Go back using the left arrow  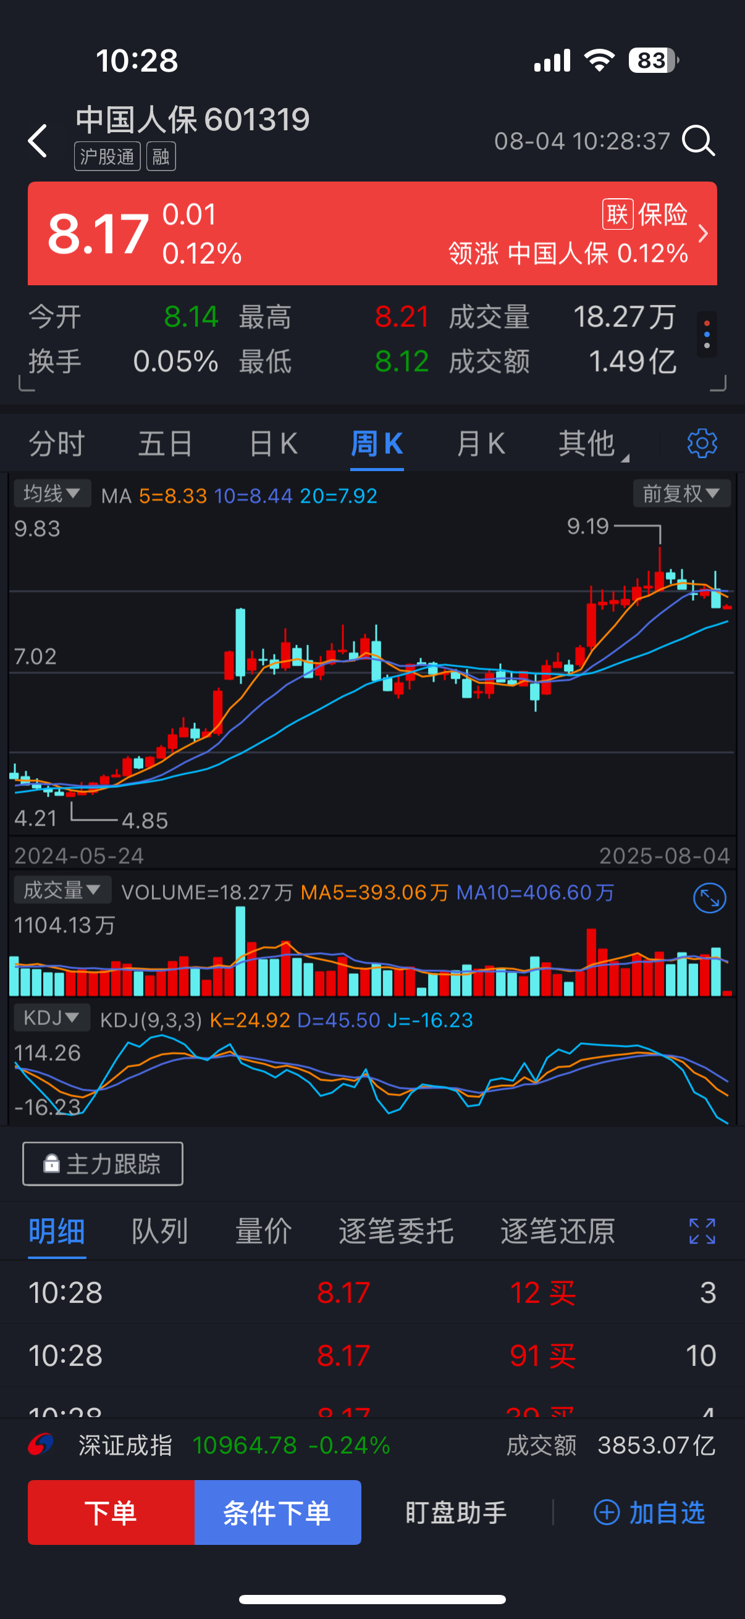(x=38, y=140)
